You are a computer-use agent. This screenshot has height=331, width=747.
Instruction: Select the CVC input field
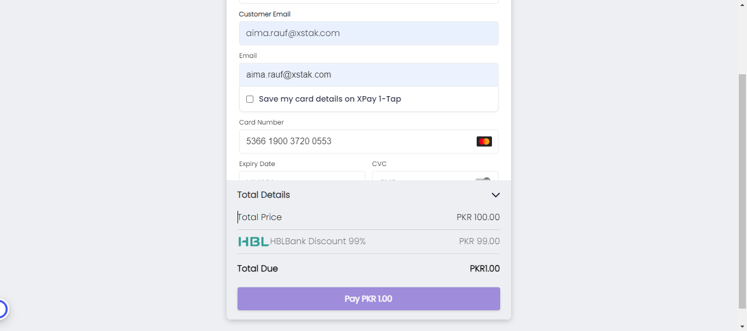[x=421, y=176]
